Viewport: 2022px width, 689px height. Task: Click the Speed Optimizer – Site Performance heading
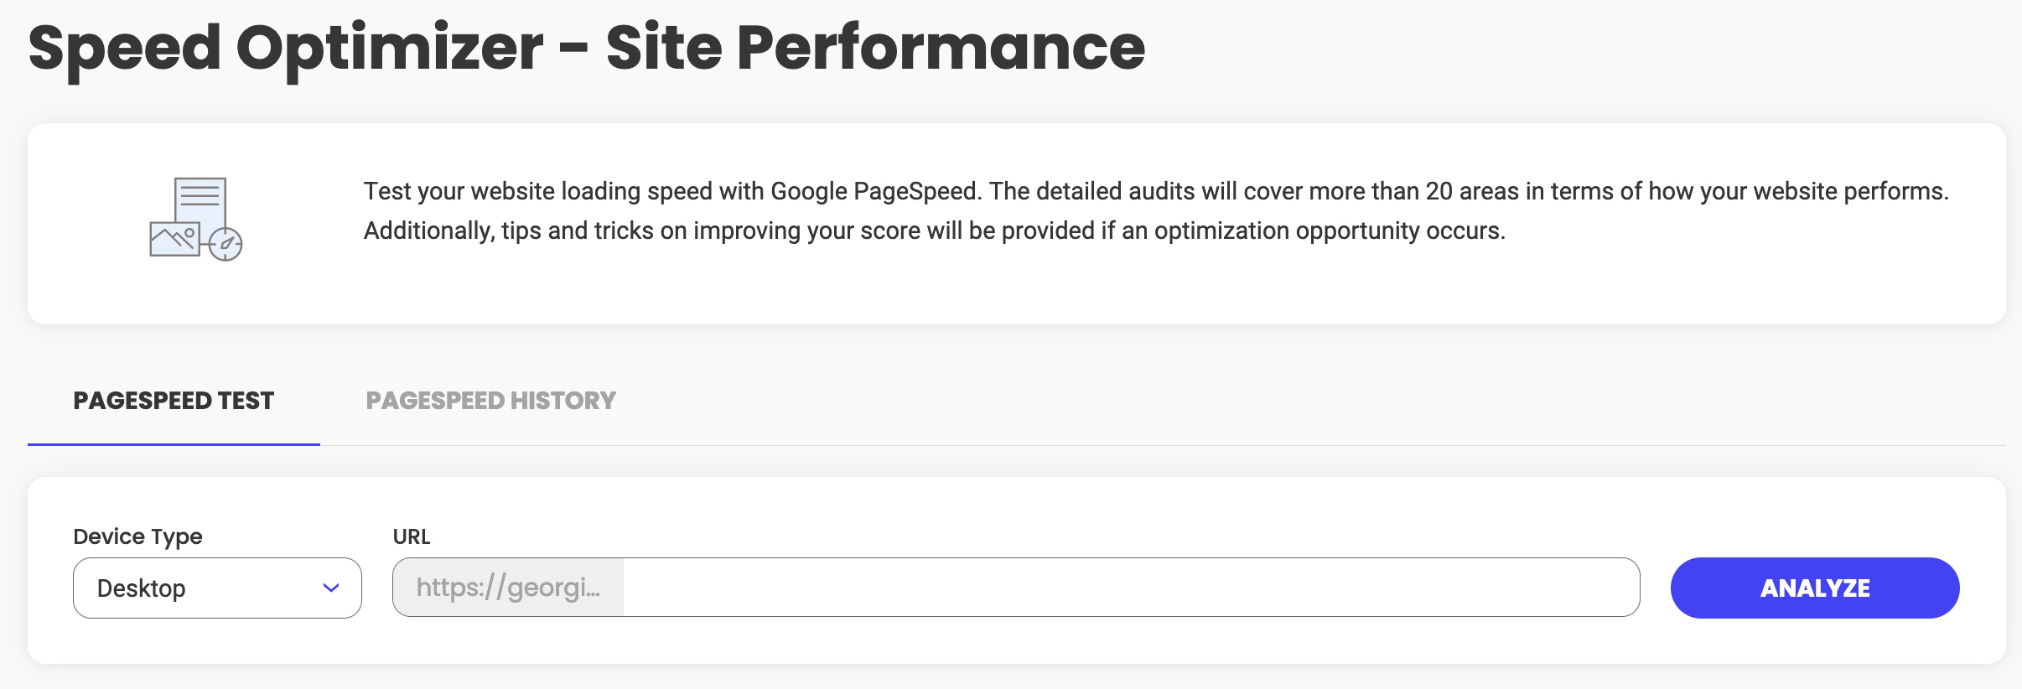coord(587,48)
